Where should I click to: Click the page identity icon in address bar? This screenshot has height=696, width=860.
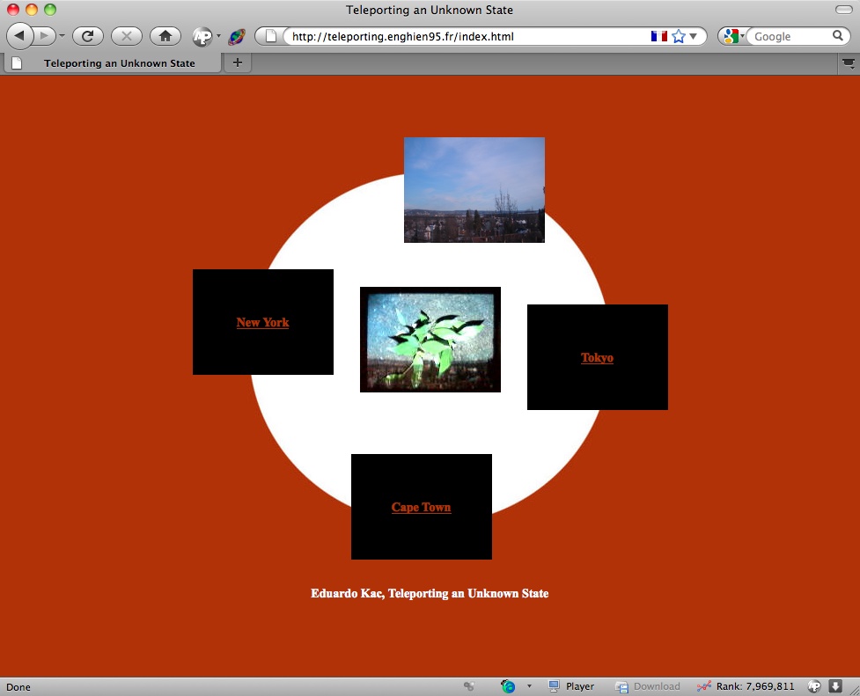point(271,36)
